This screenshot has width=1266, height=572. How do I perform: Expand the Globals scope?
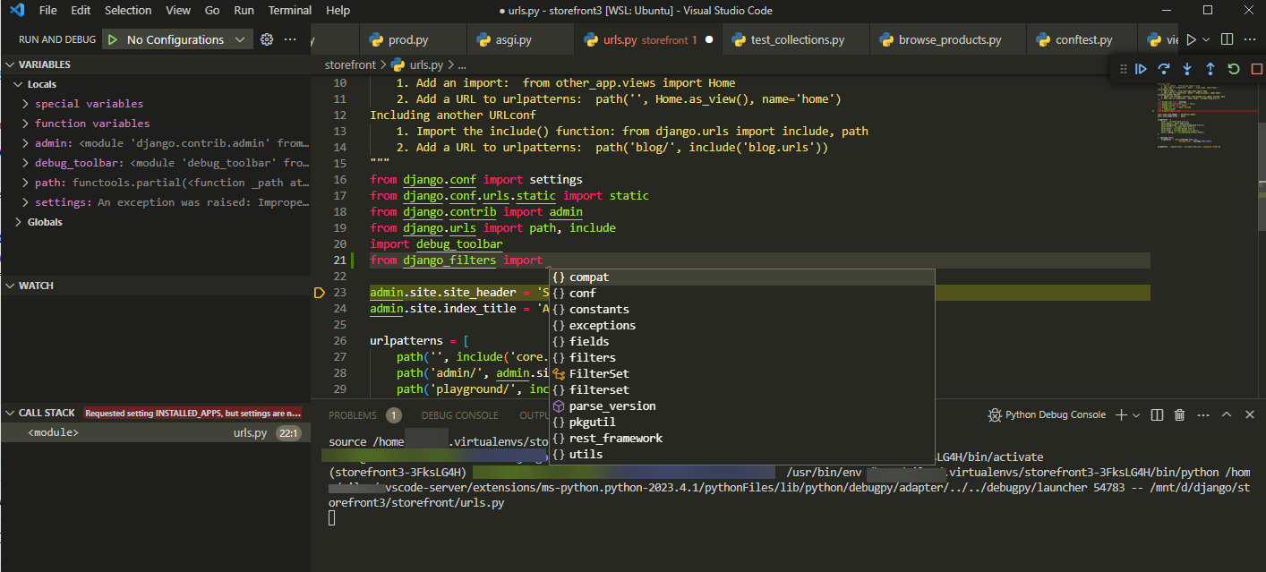[x=19, y=222]
